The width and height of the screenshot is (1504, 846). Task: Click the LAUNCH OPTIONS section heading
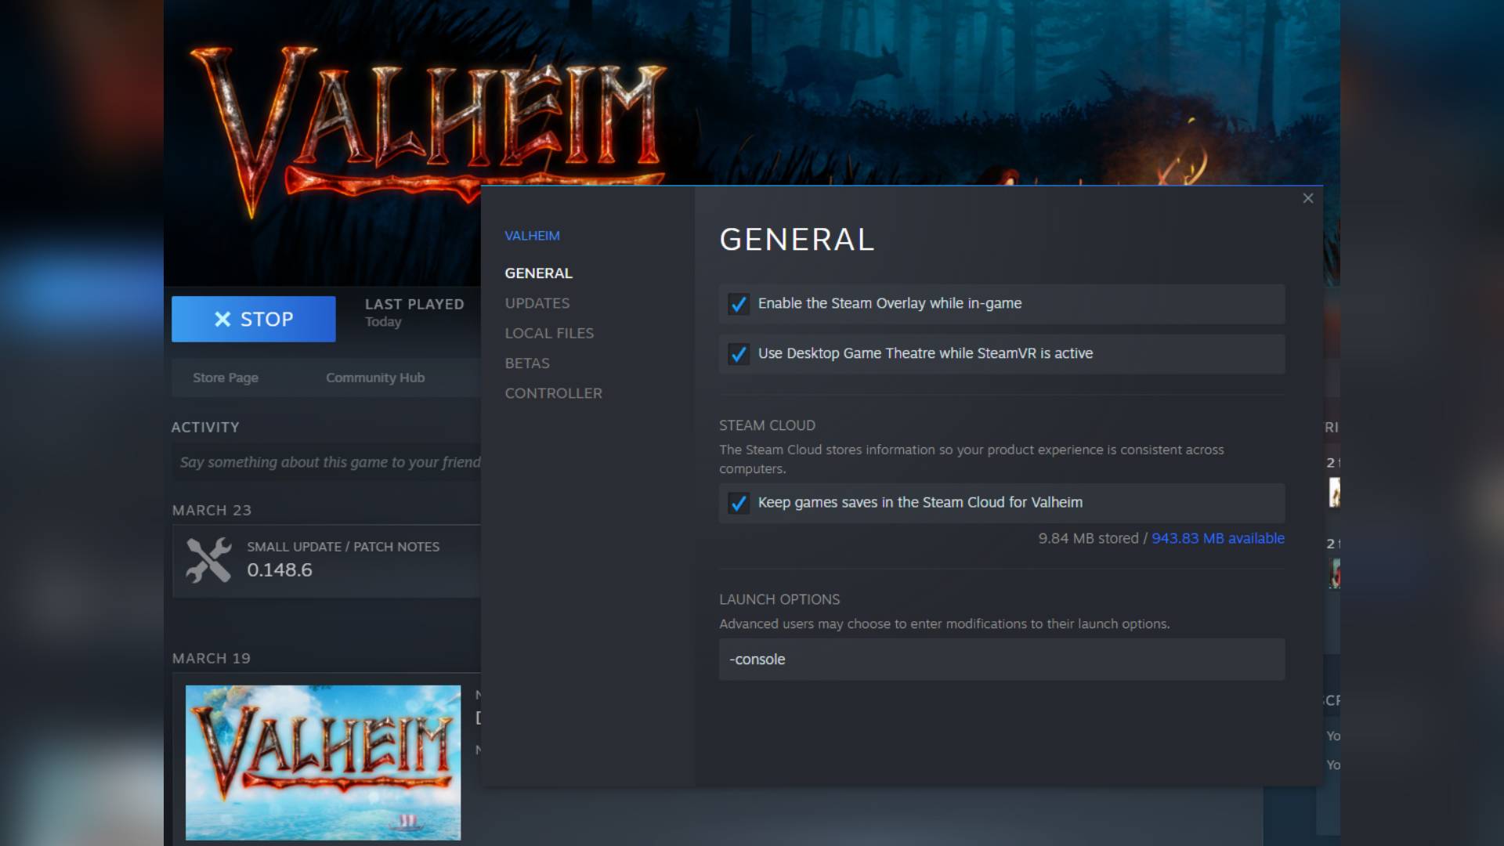click(x=779, y=599)
